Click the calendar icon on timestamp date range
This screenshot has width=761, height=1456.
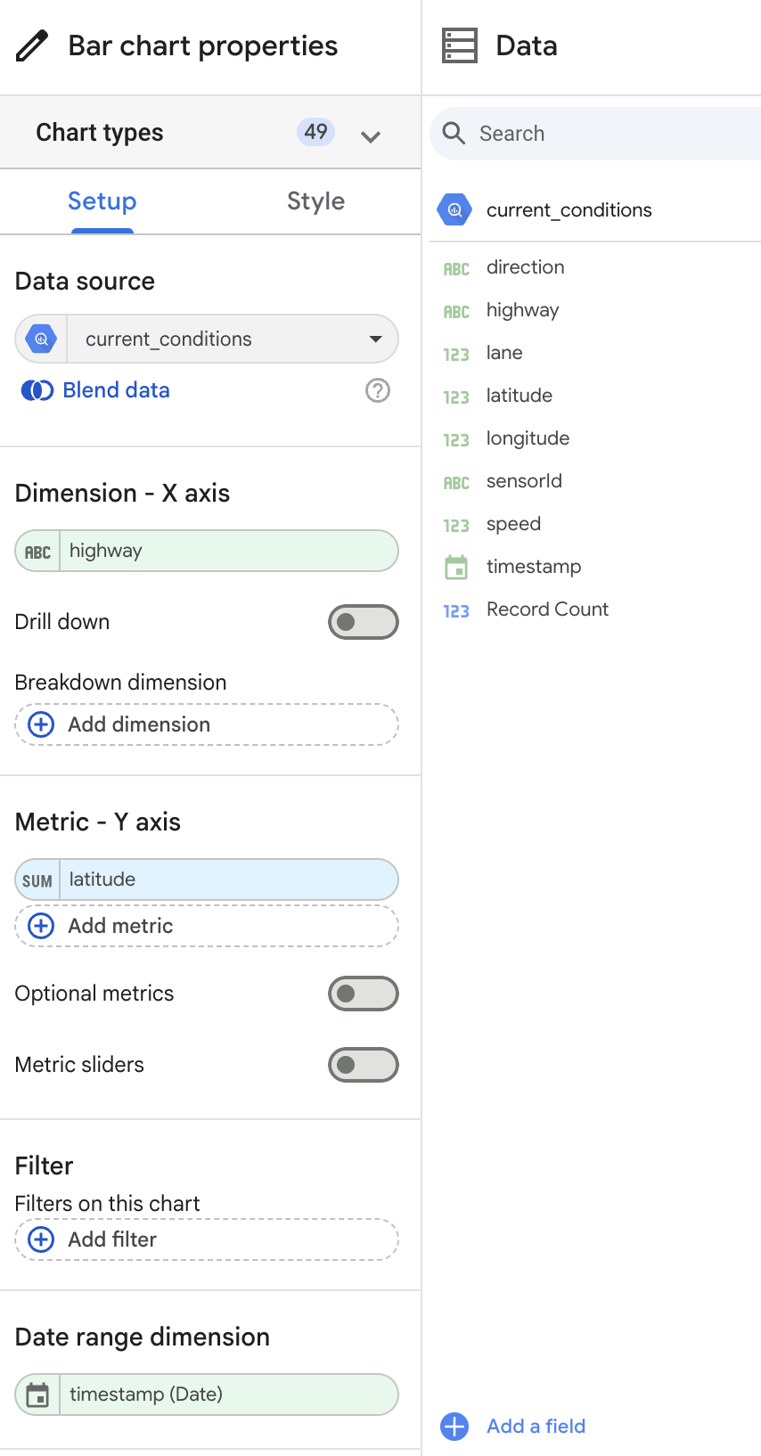click(37, 1395)
